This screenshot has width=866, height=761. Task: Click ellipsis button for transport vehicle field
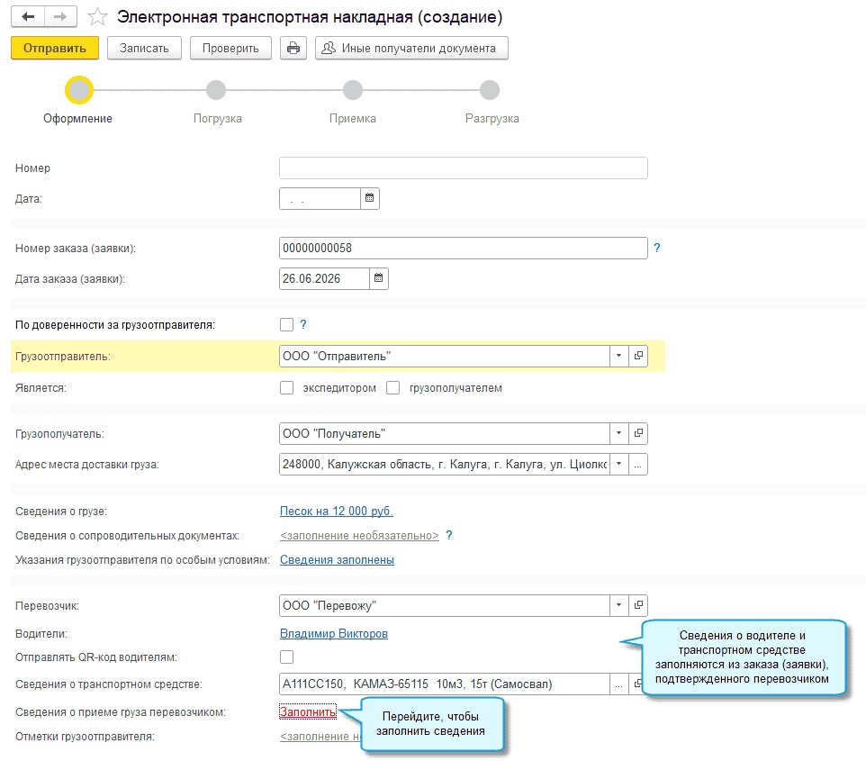(618, 684)
